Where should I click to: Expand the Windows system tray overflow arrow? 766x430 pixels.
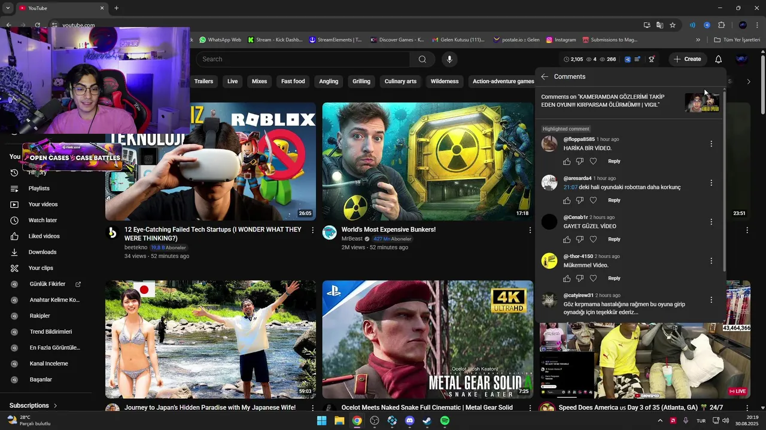661,420
